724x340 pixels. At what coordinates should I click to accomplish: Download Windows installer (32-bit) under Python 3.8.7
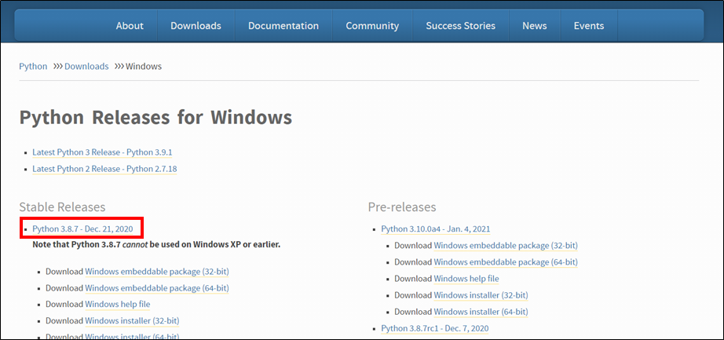[x=132, y=321]
